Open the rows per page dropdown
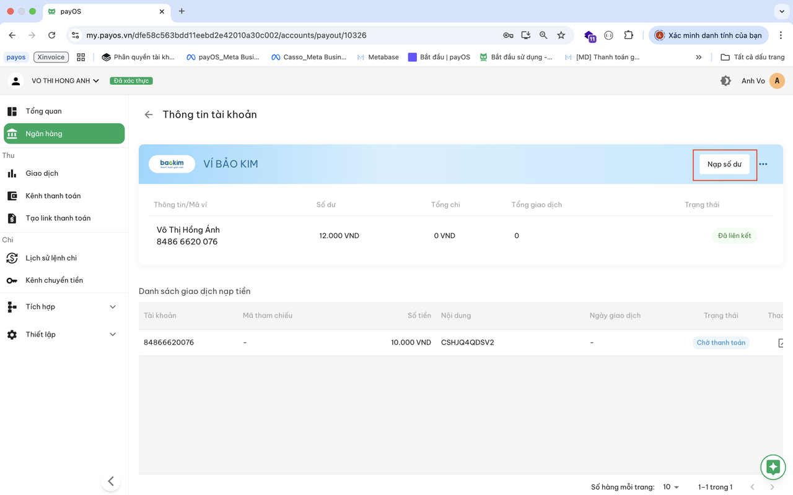This screenshot has width=793, height=495. (670, 487)
